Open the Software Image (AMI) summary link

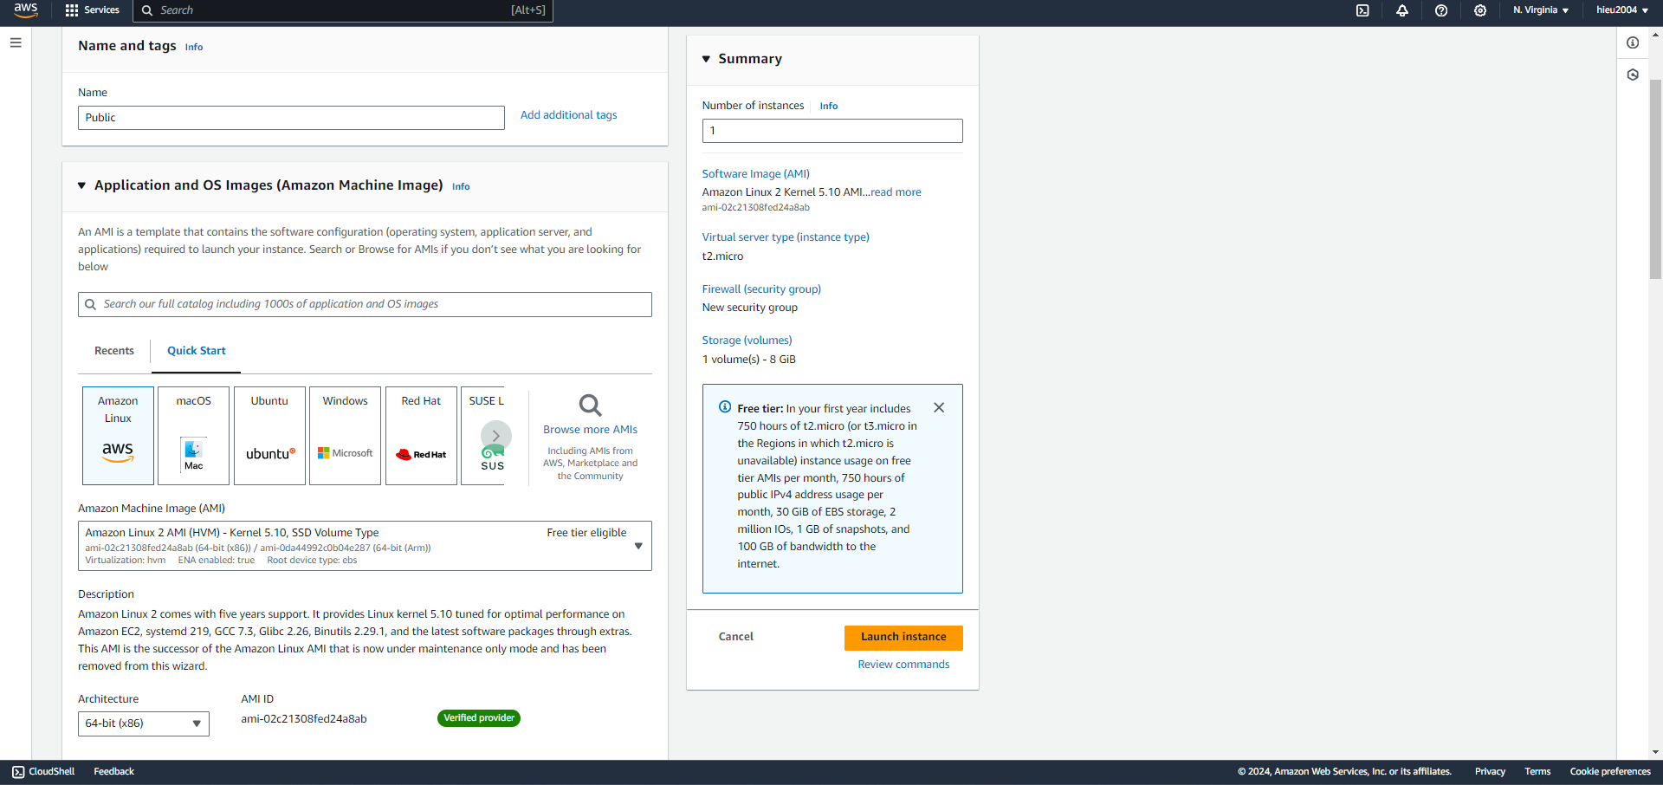[x=756, y=174]
